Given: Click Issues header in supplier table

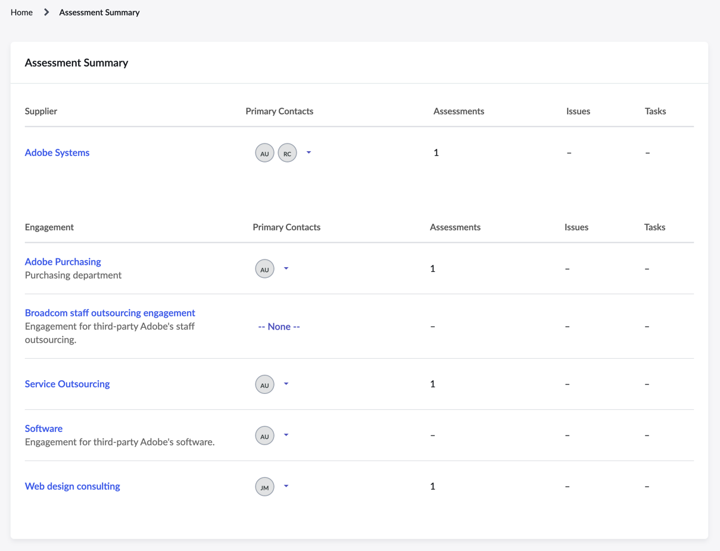Looking at the screenshot, I should [578, 111].
